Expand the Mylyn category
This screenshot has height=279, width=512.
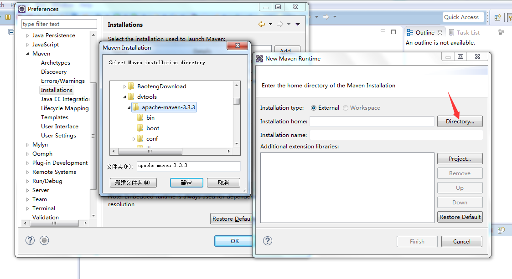point(27,145)
